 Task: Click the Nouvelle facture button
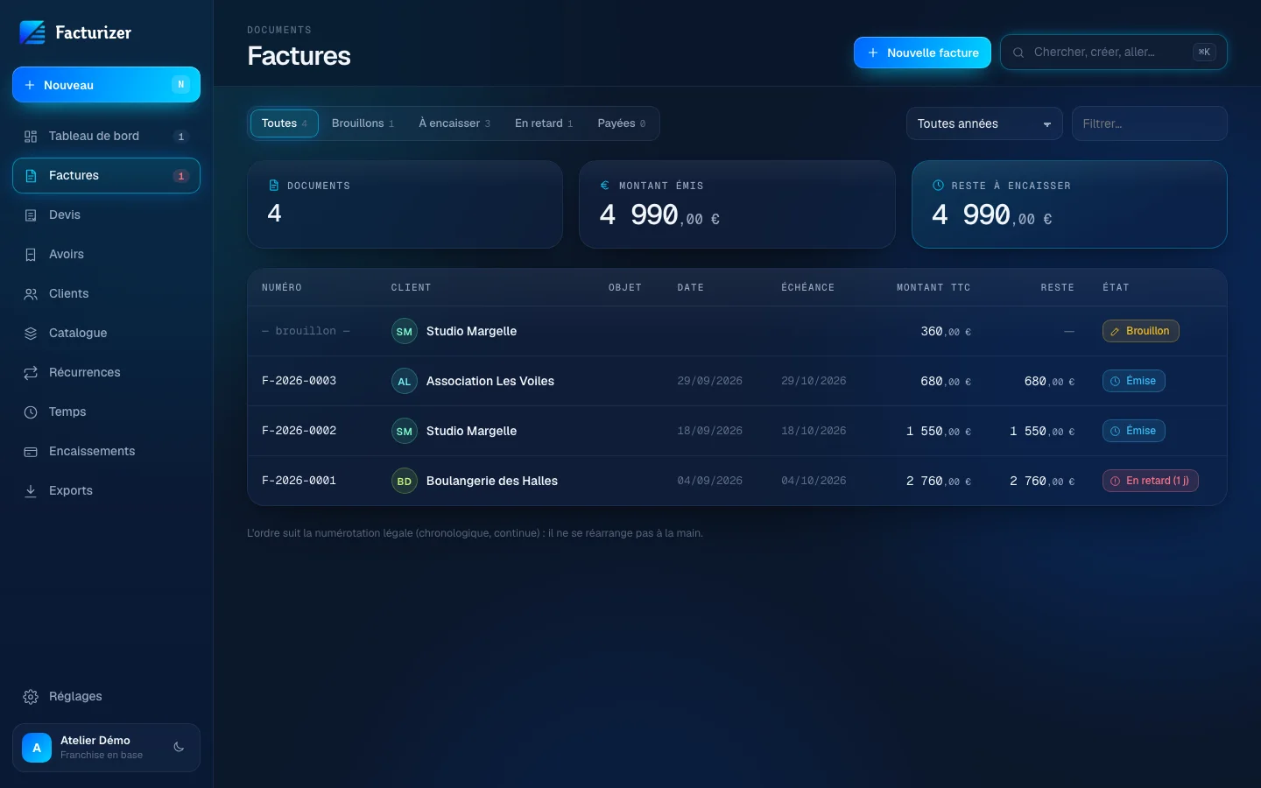[x=922, y=53]
